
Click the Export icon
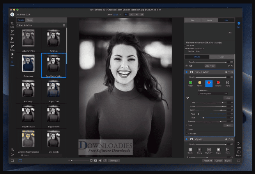pos(239,153)
